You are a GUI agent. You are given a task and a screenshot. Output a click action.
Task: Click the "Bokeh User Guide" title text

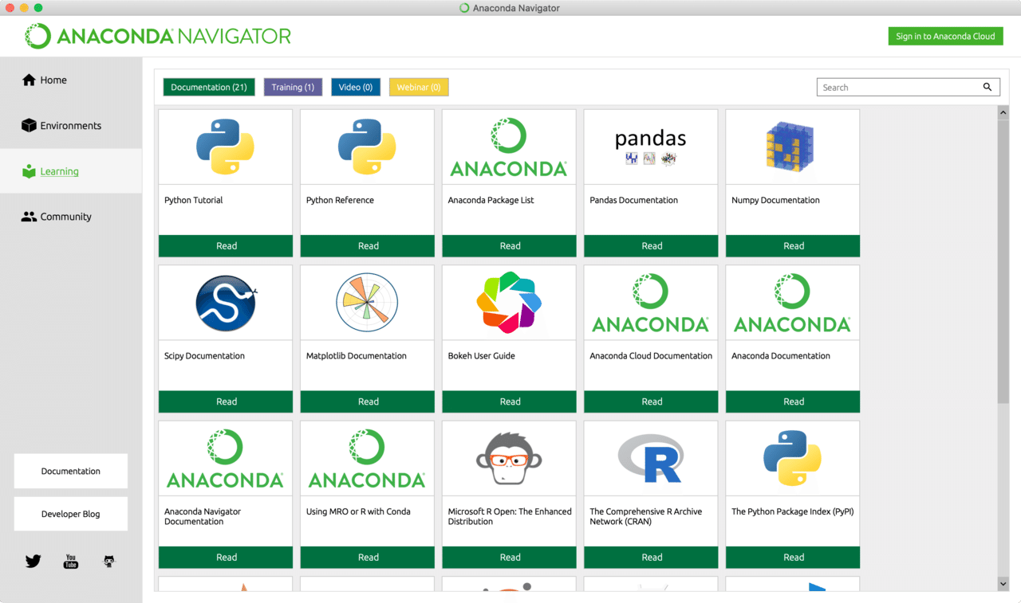(x=481, y=356)
